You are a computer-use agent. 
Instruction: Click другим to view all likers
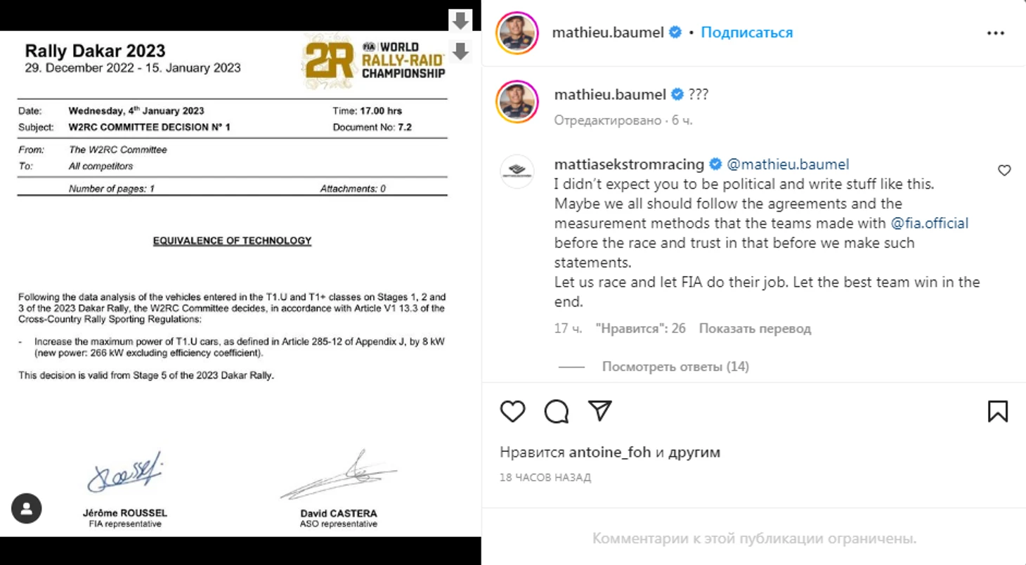point(694,452)
